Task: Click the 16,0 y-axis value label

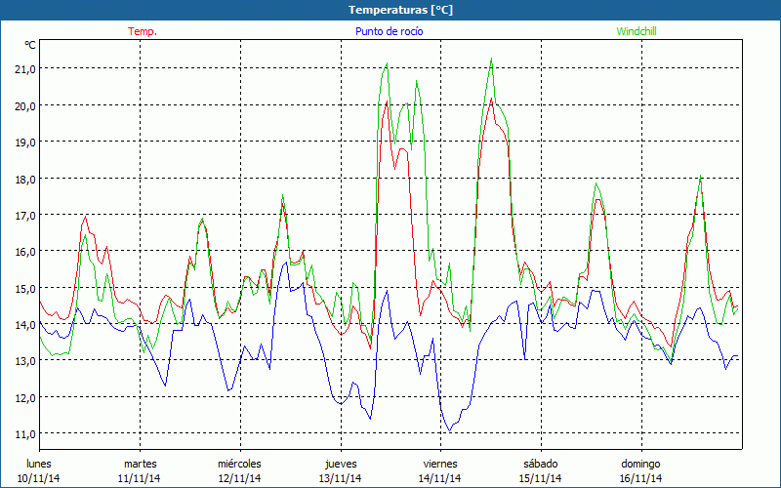Action: pos(23,251)
